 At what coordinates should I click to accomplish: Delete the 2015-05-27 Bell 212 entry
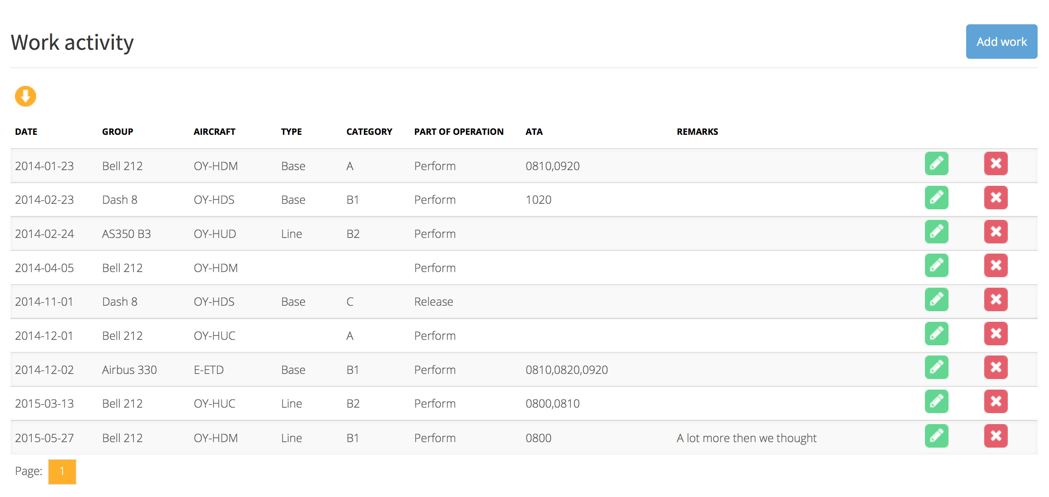click(x=996, y=436)
